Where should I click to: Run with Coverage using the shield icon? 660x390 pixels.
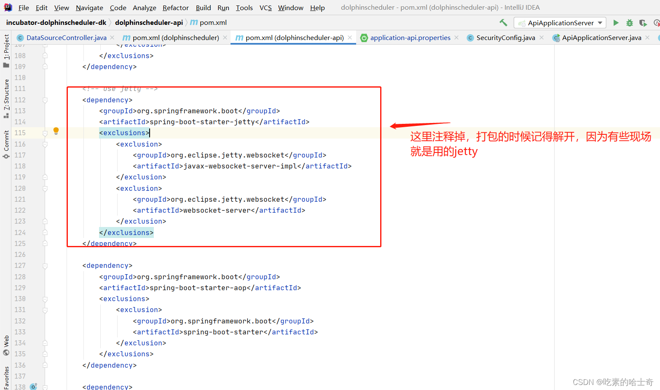pyautogui.click(x=643, y=23)
